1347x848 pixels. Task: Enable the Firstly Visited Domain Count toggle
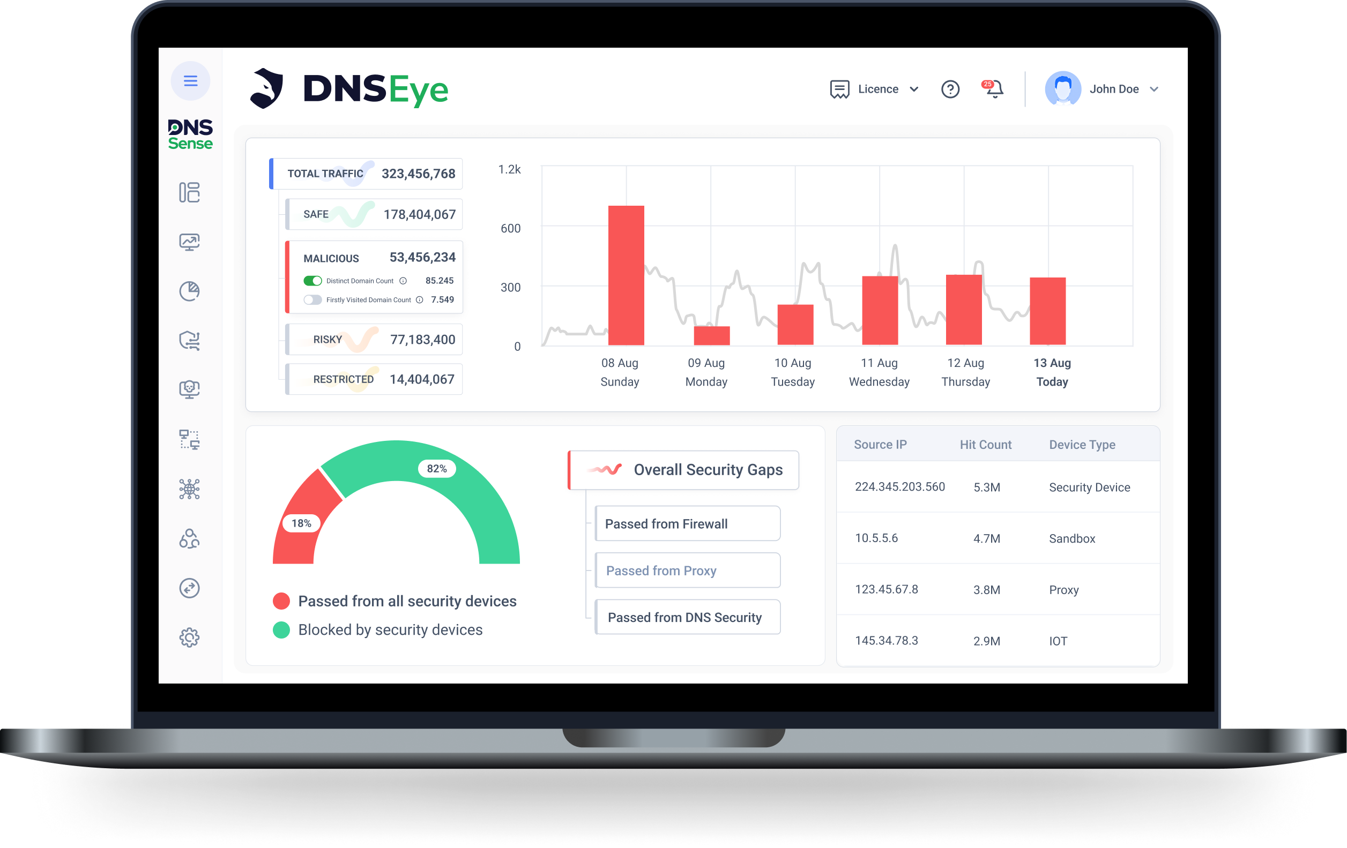[313, 299]
